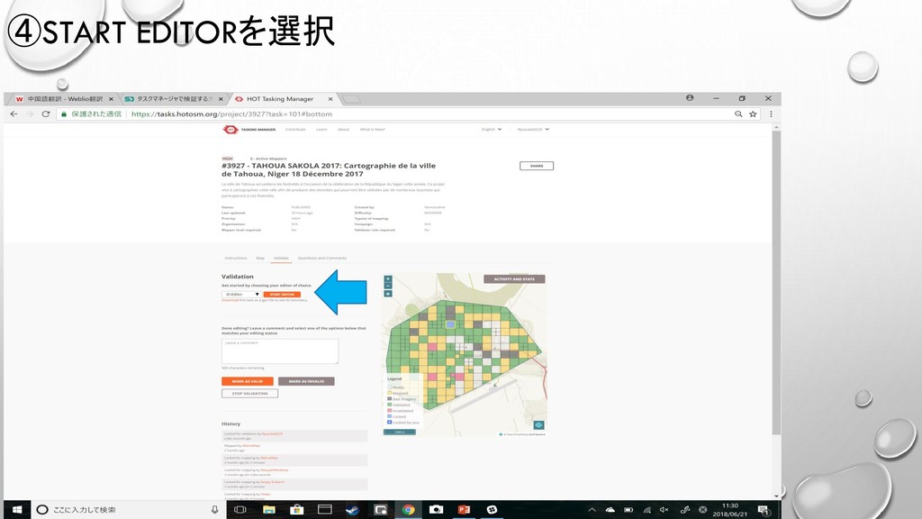Open the About menu item
This screenshot has width=922, height=519.
pos(343,130)
